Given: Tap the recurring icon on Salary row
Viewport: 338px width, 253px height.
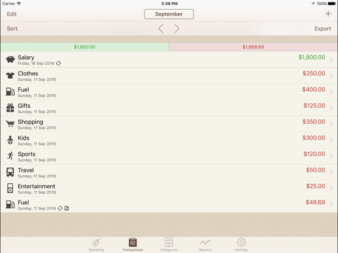Looking at the screenshot, I should 58,64.
